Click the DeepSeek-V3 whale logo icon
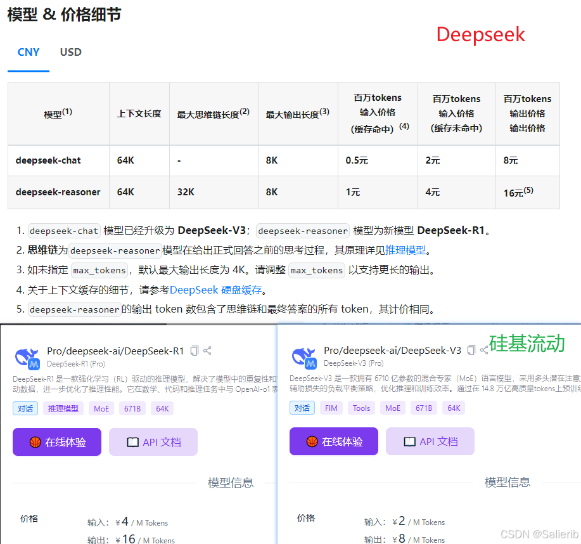The width and height of the screenshot is (581, 544). click(304, 358)
